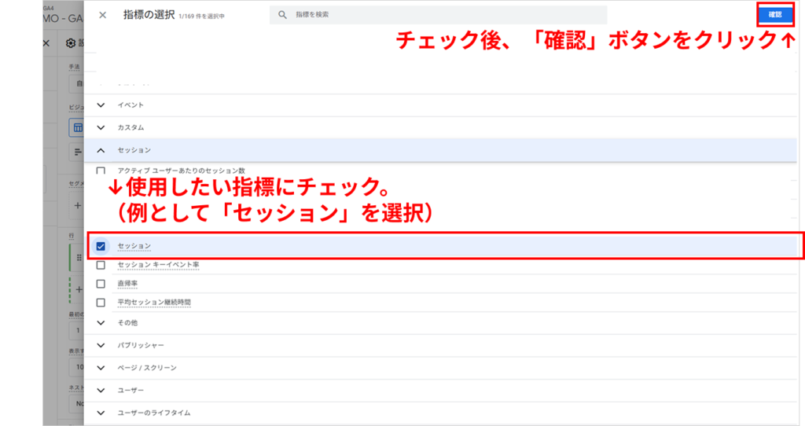
Task: Close the 指標の選択 dialog with the X icon
Action: [102, 15]
